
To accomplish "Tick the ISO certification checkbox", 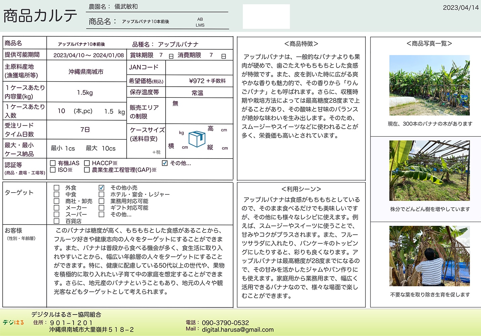I will [53, 170].
